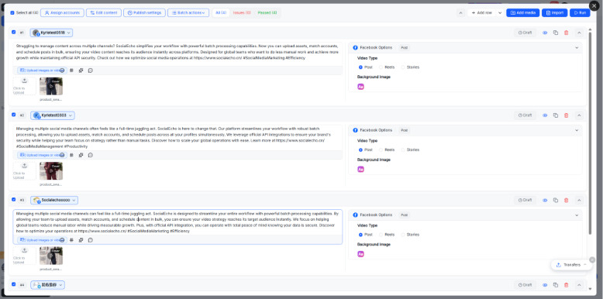
Task: Uncheck the checkbox for post #4
Action: tap(14, 284)
